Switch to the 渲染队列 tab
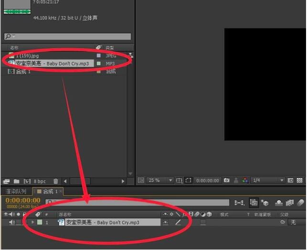Image resolution: width=307 pixels, height=250 pixels. 16,191
